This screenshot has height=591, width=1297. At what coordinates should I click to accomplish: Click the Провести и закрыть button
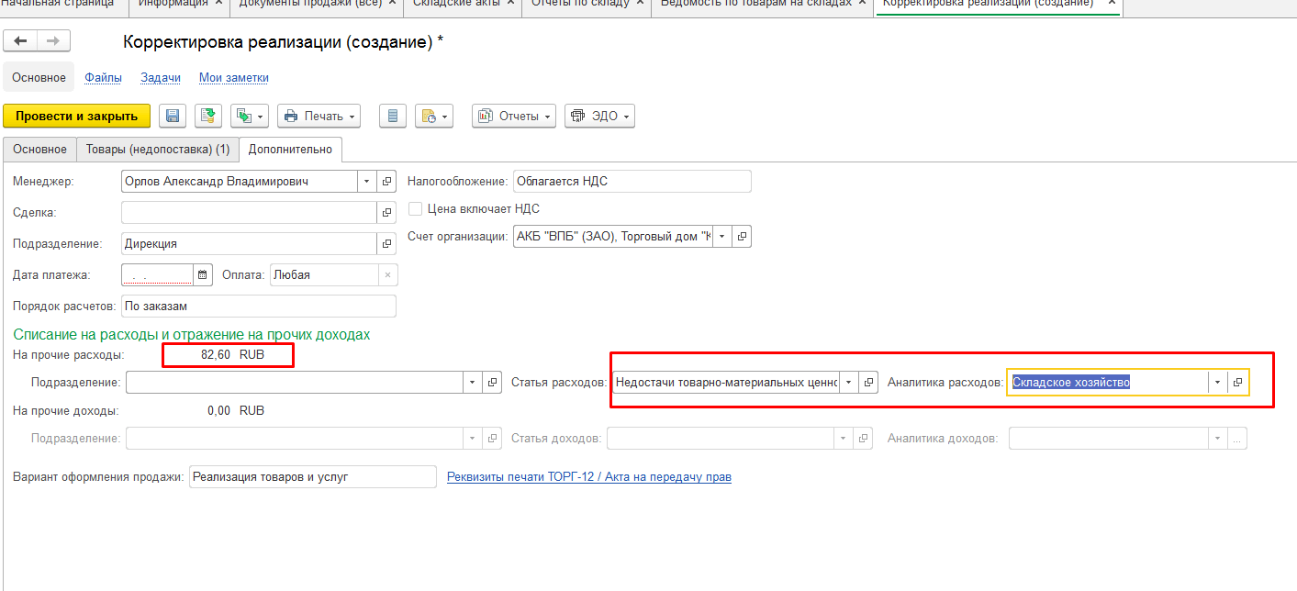(x=77, y=116)
